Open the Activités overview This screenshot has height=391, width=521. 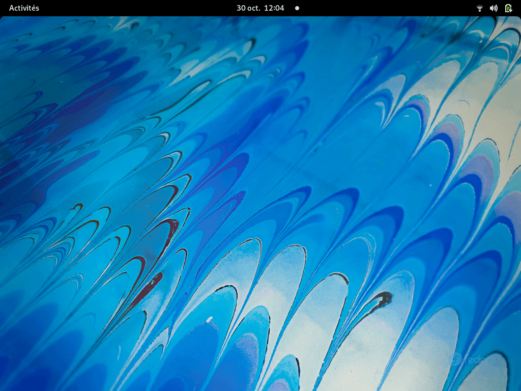(x=24, y=8)
